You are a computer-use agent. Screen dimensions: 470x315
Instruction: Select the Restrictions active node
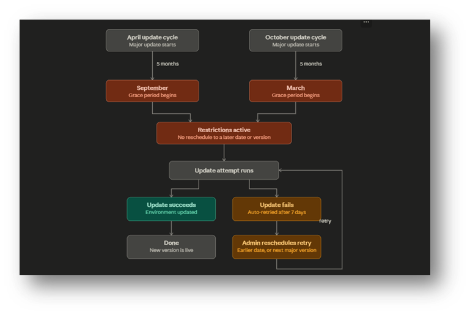(224, 133)
